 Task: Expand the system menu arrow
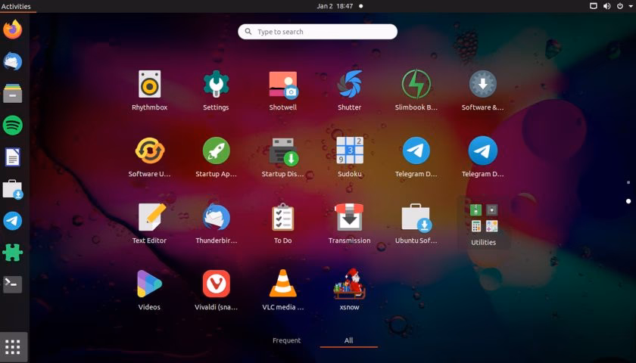[x=631, y=6]
